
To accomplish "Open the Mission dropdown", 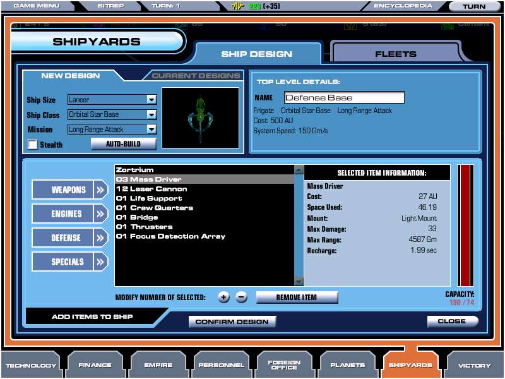I will [151, 129].
